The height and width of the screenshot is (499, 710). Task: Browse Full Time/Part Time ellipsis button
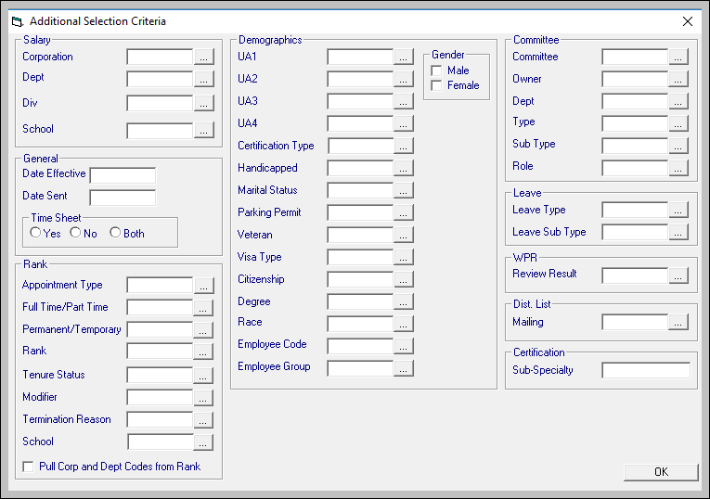coord(203,308)
